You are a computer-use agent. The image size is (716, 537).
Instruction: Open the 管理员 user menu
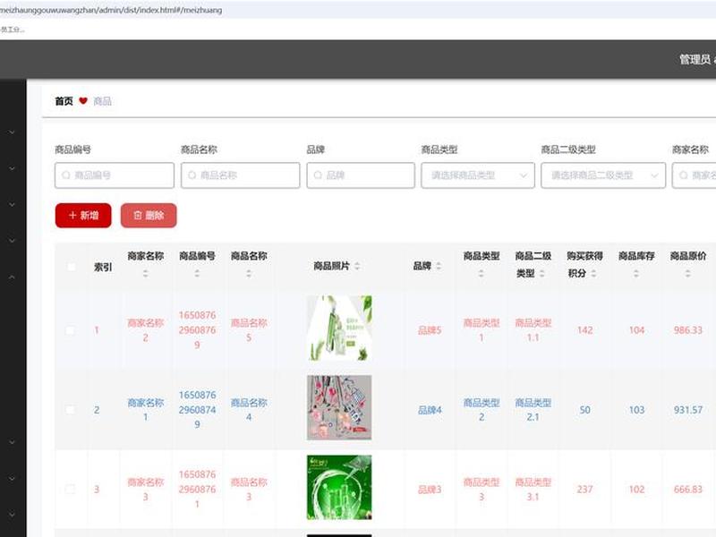(697, 59)
